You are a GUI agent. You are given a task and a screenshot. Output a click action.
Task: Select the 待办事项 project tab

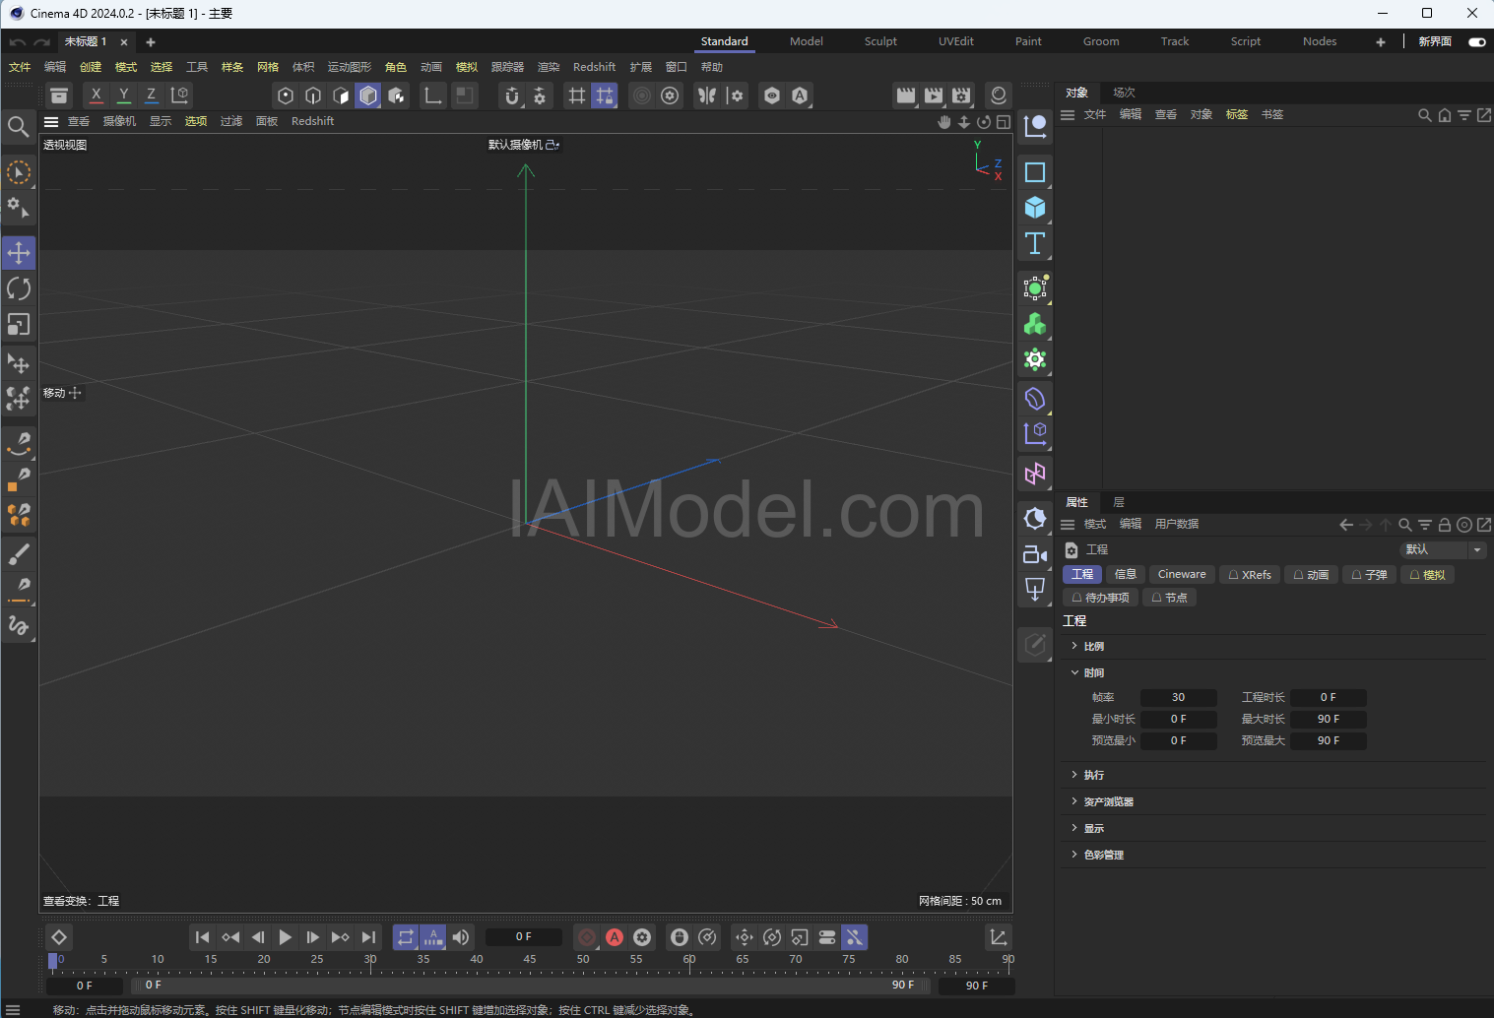point(1101,599)
